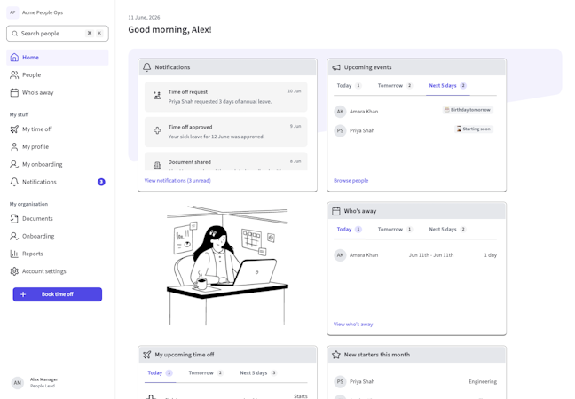Viewport: 575px width, 399px height.
Task: Open Account settings gear icon
Action: pyautogui.click(x=14, y=271)
